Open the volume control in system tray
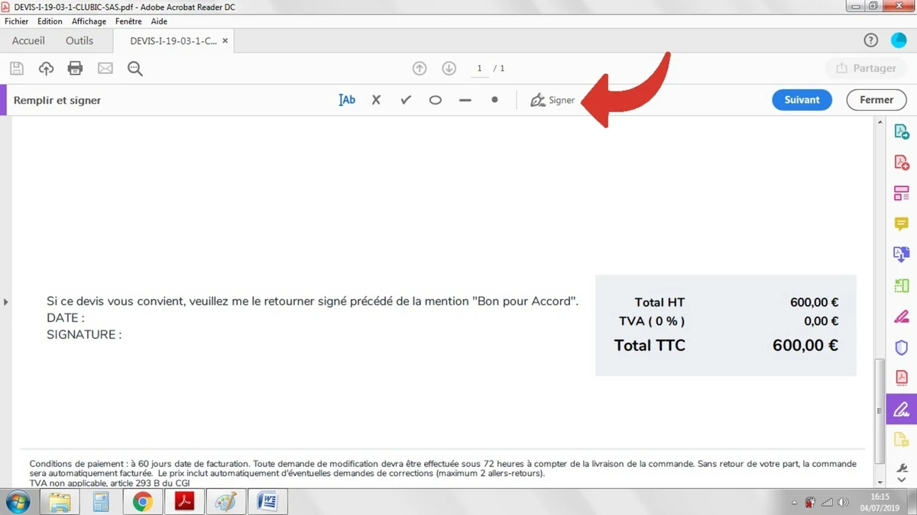This screenshot has height=515, width=917. pos(844,502)
